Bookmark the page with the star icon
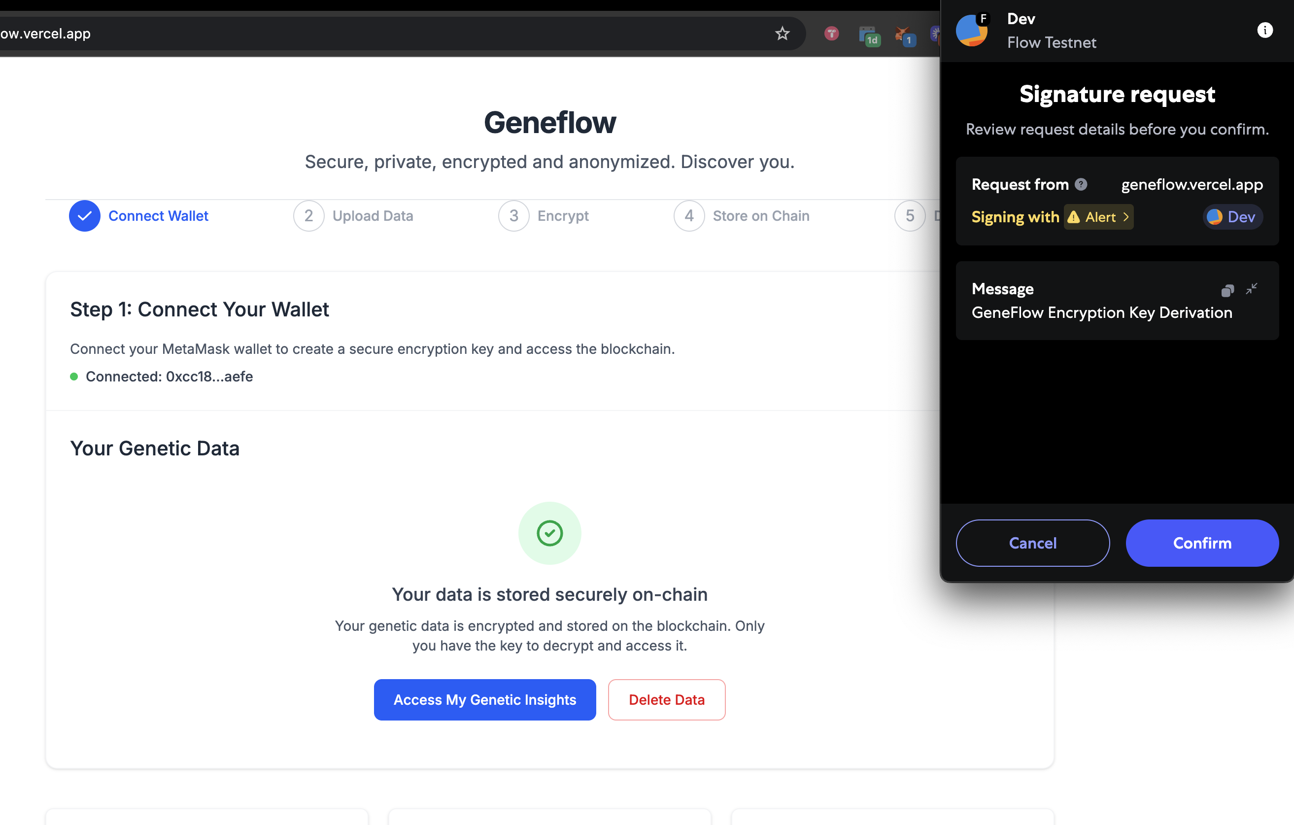The width and height of the screenshot is (1294, 825). click(782, 34)
